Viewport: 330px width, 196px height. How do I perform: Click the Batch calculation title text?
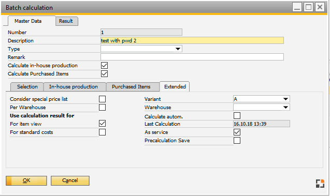(29, 8)
